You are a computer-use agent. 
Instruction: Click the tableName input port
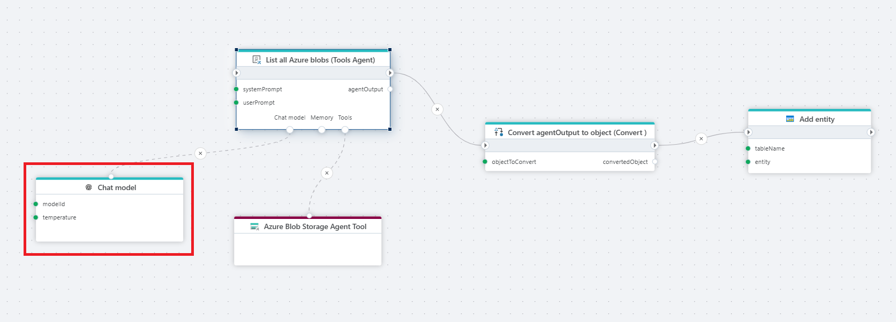[x=748, y=148]
